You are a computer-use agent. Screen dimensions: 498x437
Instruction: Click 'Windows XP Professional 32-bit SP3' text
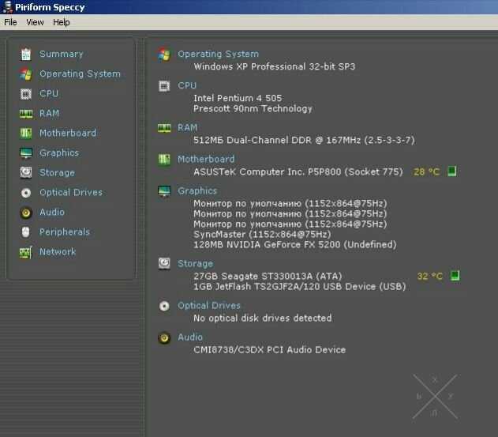(275, 66)
